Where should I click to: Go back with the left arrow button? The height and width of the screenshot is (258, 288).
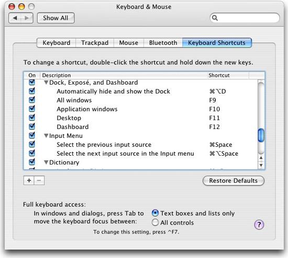coord(15,18)
